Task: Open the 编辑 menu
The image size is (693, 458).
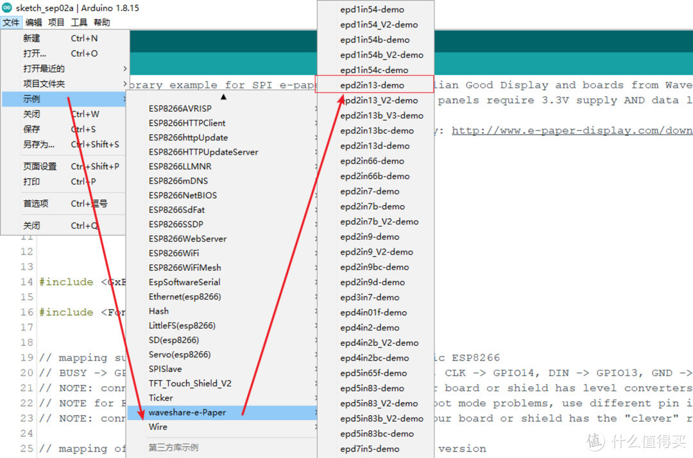Action: tap(33, 22)
